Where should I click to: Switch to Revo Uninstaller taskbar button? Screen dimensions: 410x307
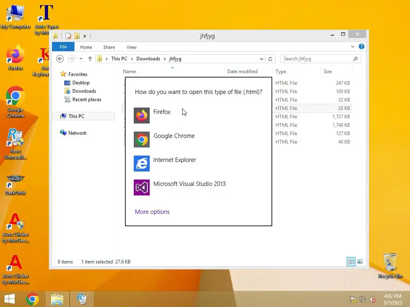[82, 299]
